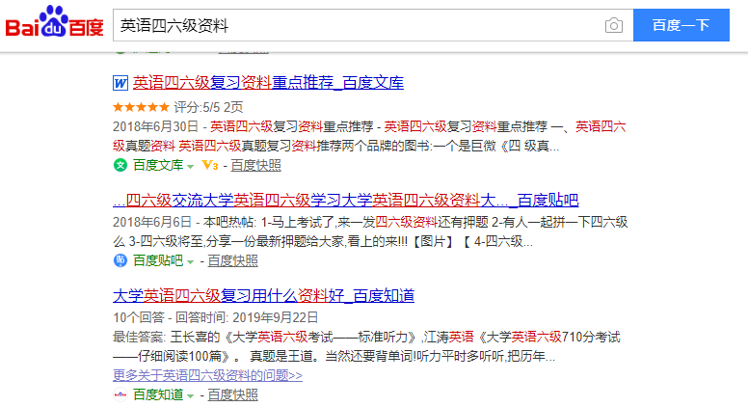Click the Baidu logo

(54, 22)
